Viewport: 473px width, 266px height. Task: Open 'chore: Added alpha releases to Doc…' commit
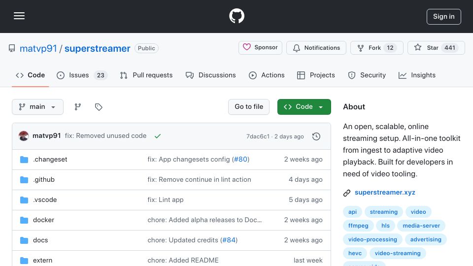[204, 220]
